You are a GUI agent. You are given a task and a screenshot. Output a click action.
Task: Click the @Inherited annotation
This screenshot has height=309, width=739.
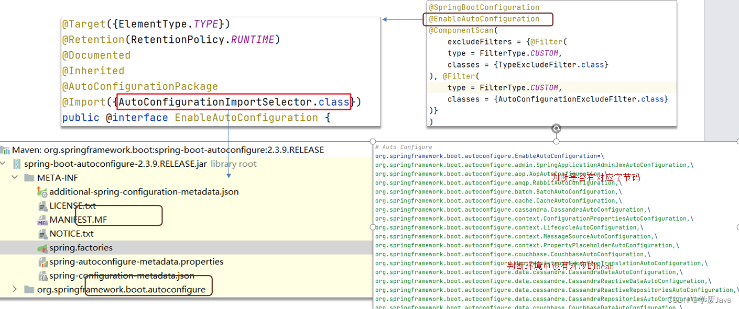pos(93,71)
